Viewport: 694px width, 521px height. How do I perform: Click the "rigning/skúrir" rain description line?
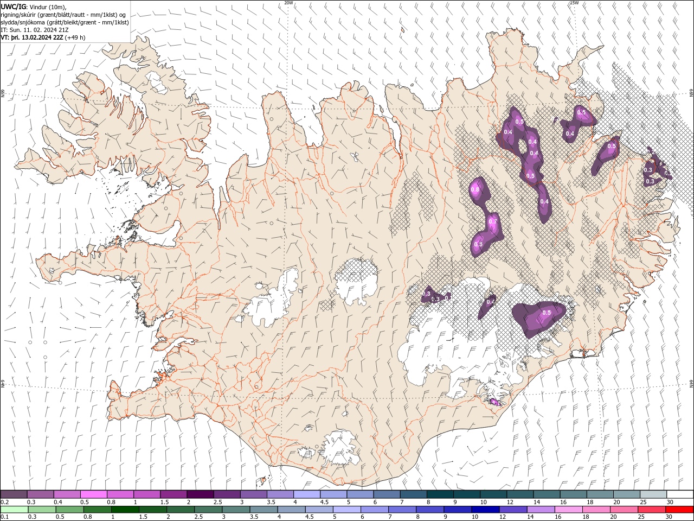pos(64,15)
